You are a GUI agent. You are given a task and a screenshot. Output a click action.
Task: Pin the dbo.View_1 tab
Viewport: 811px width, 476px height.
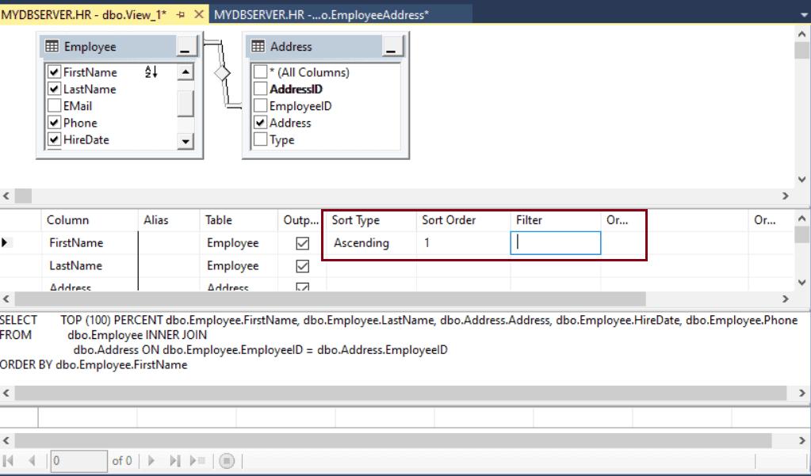point(181,14)
